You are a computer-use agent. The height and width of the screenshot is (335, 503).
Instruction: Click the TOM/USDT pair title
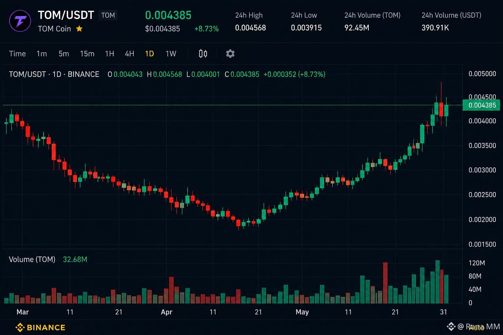pyautogui.click(x=66, y=15)
